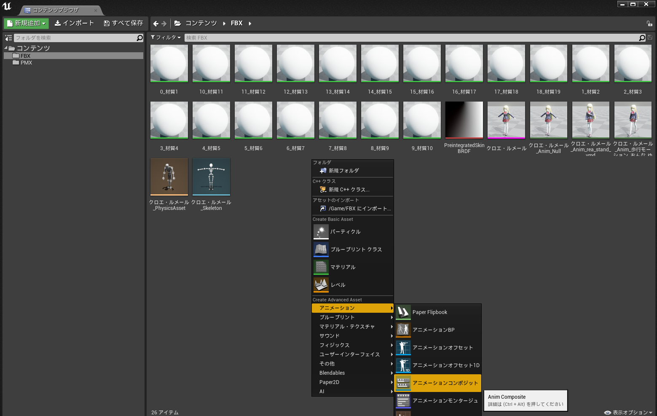
Task: Open View Options at bottom right
Action: [628, 412]
